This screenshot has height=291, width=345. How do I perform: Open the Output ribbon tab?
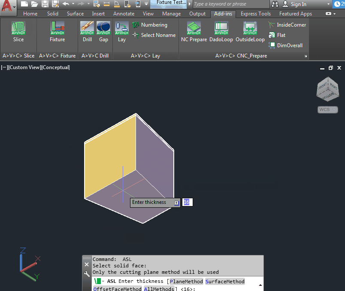[197, 14]
